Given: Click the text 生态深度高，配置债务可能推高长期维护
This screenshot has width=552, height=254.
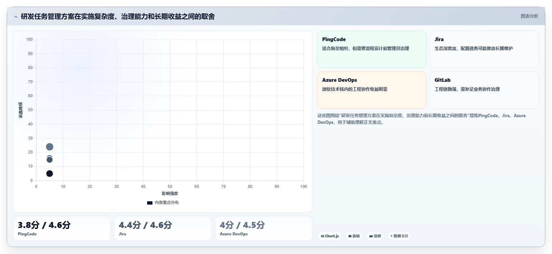Looking at the screenshot, I should click(x=473, y=48).
